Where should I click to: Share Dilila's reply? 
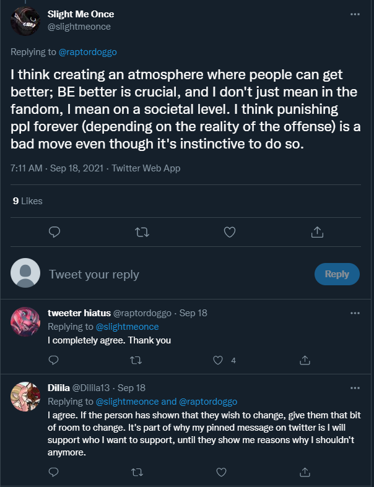click(305, 472)
